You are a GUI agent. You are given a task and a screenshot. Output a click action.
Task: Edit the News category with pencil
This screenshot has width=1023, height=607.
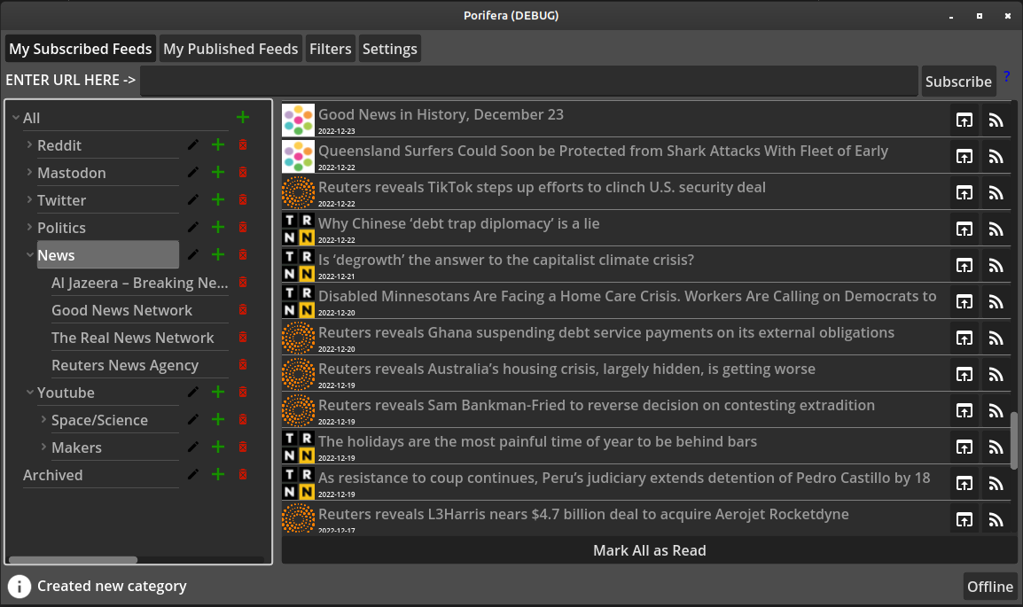click(x=193, y=254)
